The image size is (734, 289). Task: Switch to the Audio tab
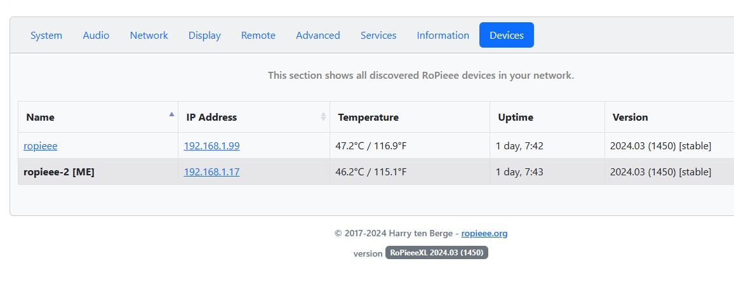click(96, 35)
